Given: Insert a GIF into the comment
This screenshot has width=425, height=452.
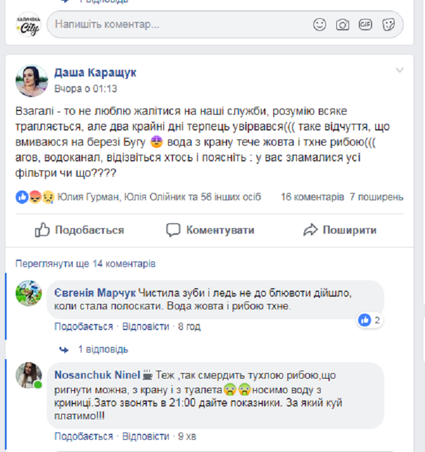Looking at the screenshot, I should 365,24.
